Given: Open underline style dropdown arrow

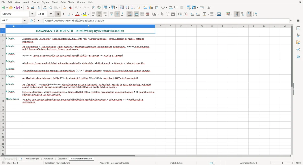Looking at the screenshot, I should [72, 14].
